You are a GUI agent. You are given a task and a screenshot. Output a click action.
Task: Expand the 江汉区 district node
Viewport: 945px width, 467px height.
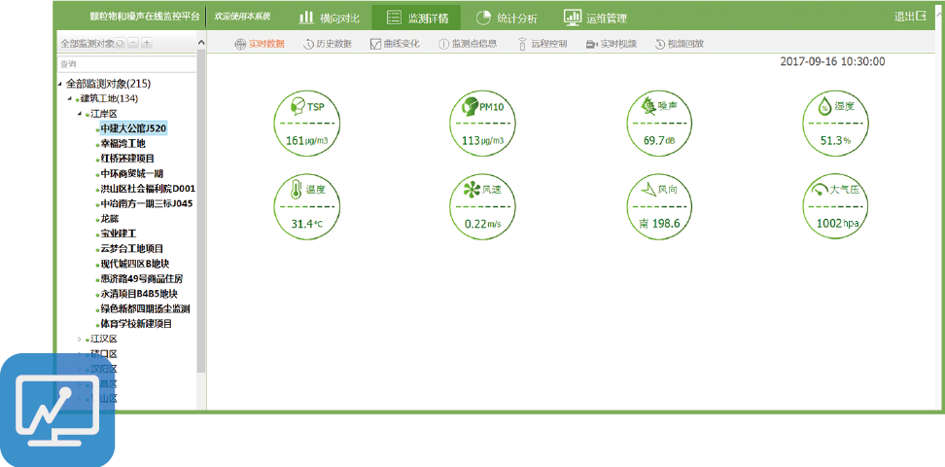point(81,339)
